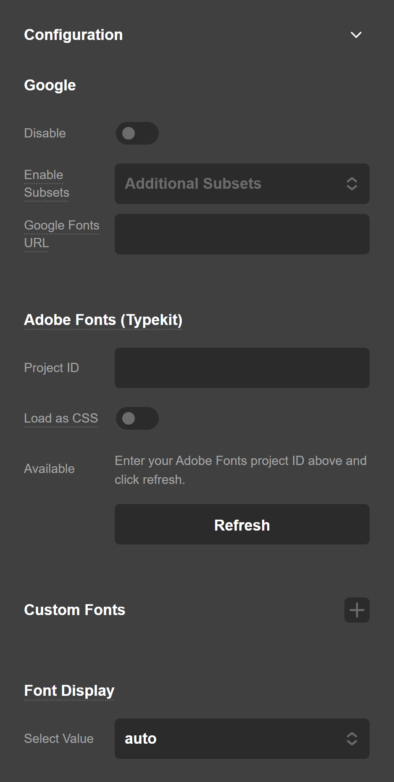Click the Google section heading
Image resolution: width=394 pixels, height=782 pixels.
(x=50, y=85)
